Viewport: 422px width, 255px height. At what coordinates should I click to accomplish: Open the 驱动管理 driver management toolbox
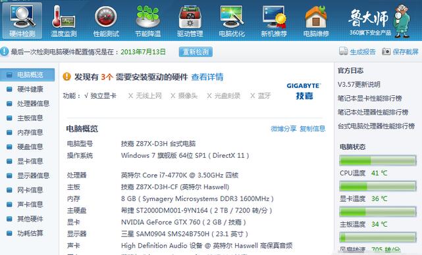[190, 21]
